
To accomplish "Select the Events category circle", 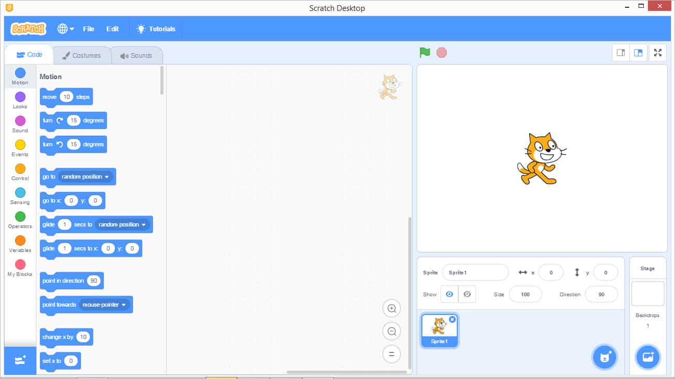I will point(20,145).
